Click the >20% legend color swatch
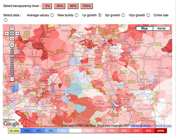The image size is (176, 135). (161, 131)
